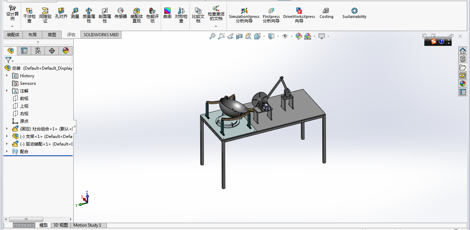Run 性能评估 performance evaluation

153,16
